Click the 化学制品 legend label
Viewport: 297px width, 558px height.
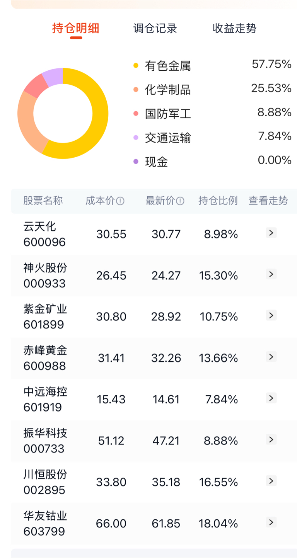click(168, 90)
